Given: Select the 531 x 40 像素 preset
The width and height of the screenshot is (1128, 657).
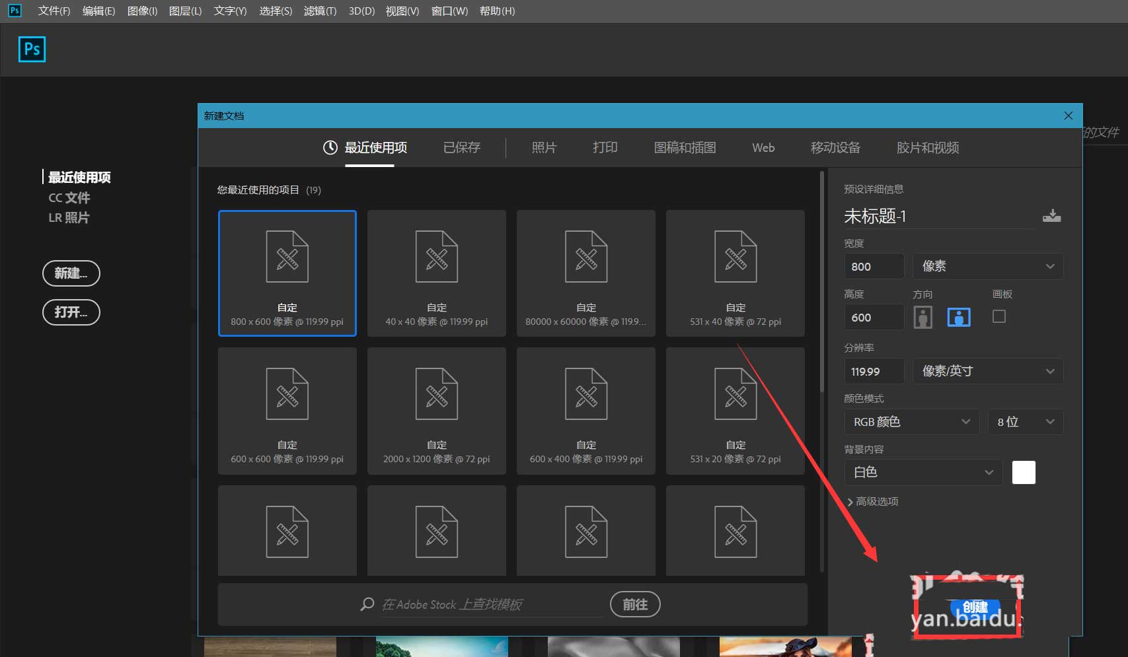Looking at the screenshot, I should pos(735,273).
